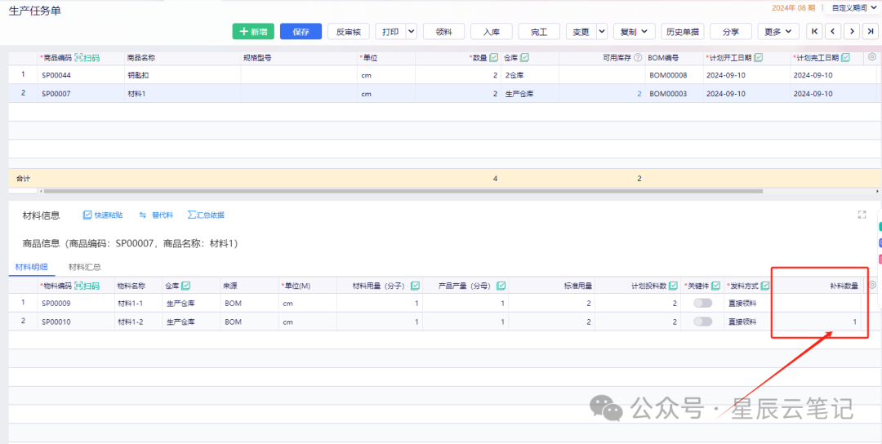Toggle checkbox on 材料用量（分子） column
882x444 pixels.
415,286
